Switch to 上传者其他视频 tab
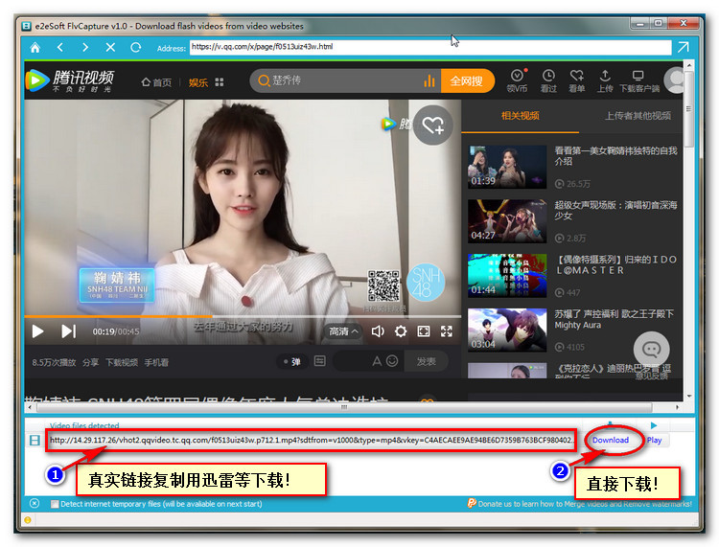 638,116
